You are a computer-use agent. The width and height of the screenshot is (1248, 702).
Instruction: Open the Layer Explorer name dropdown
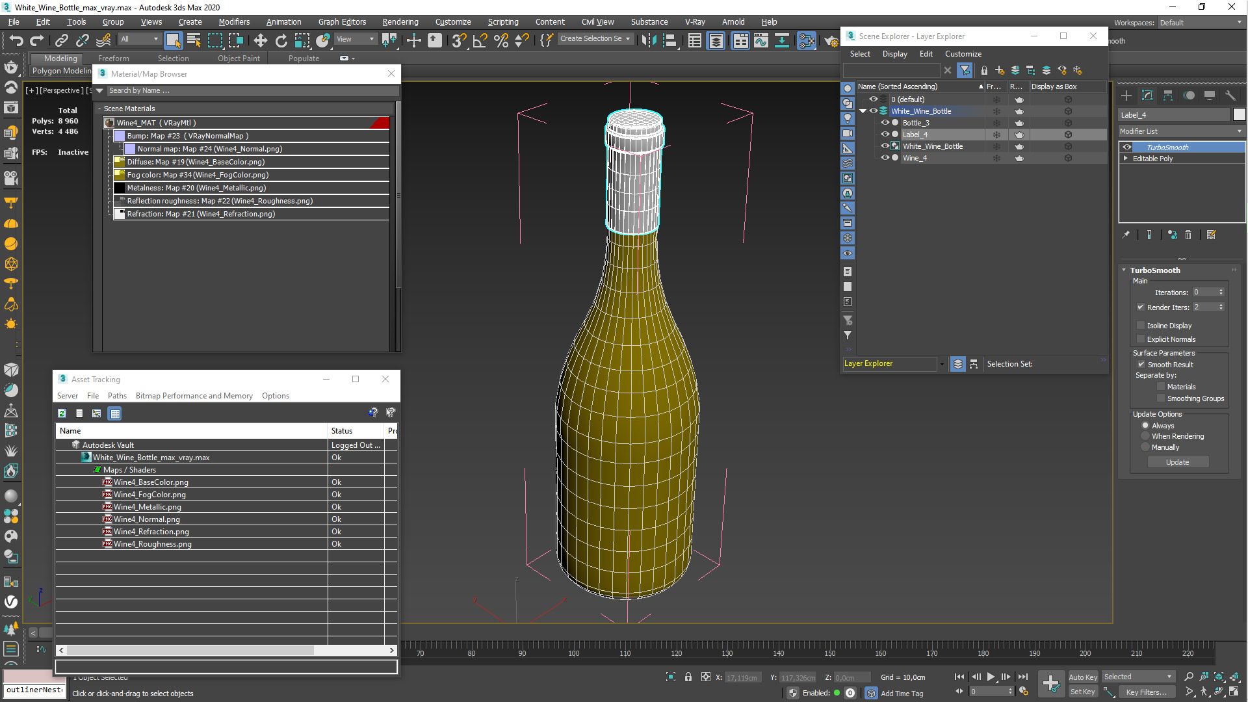(x=942, y=364)
